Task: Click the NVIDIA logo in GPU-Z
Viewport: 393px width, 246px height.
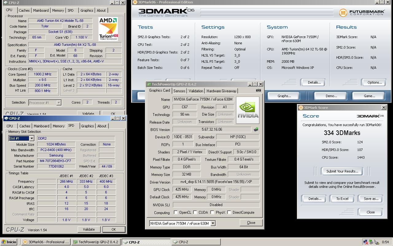Action: click(x=248, y=110)
